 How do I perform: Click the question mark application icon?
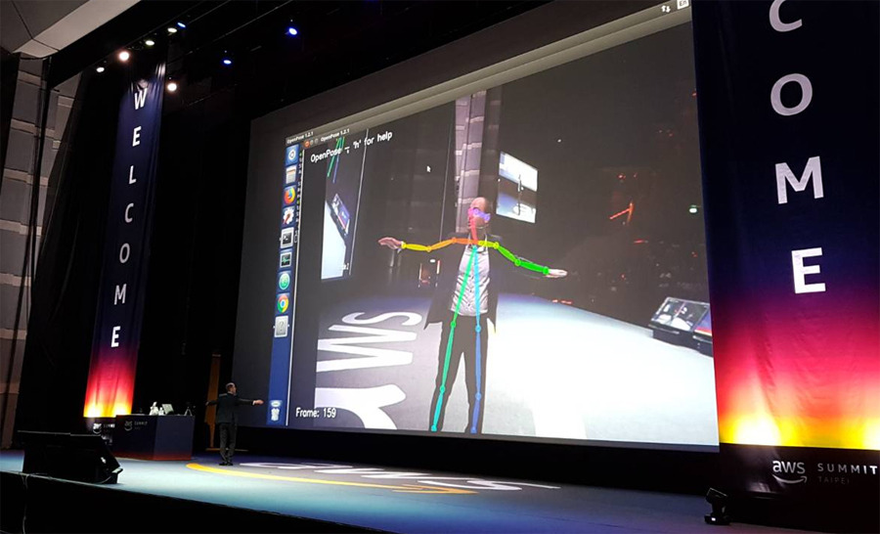pos(282,326)
